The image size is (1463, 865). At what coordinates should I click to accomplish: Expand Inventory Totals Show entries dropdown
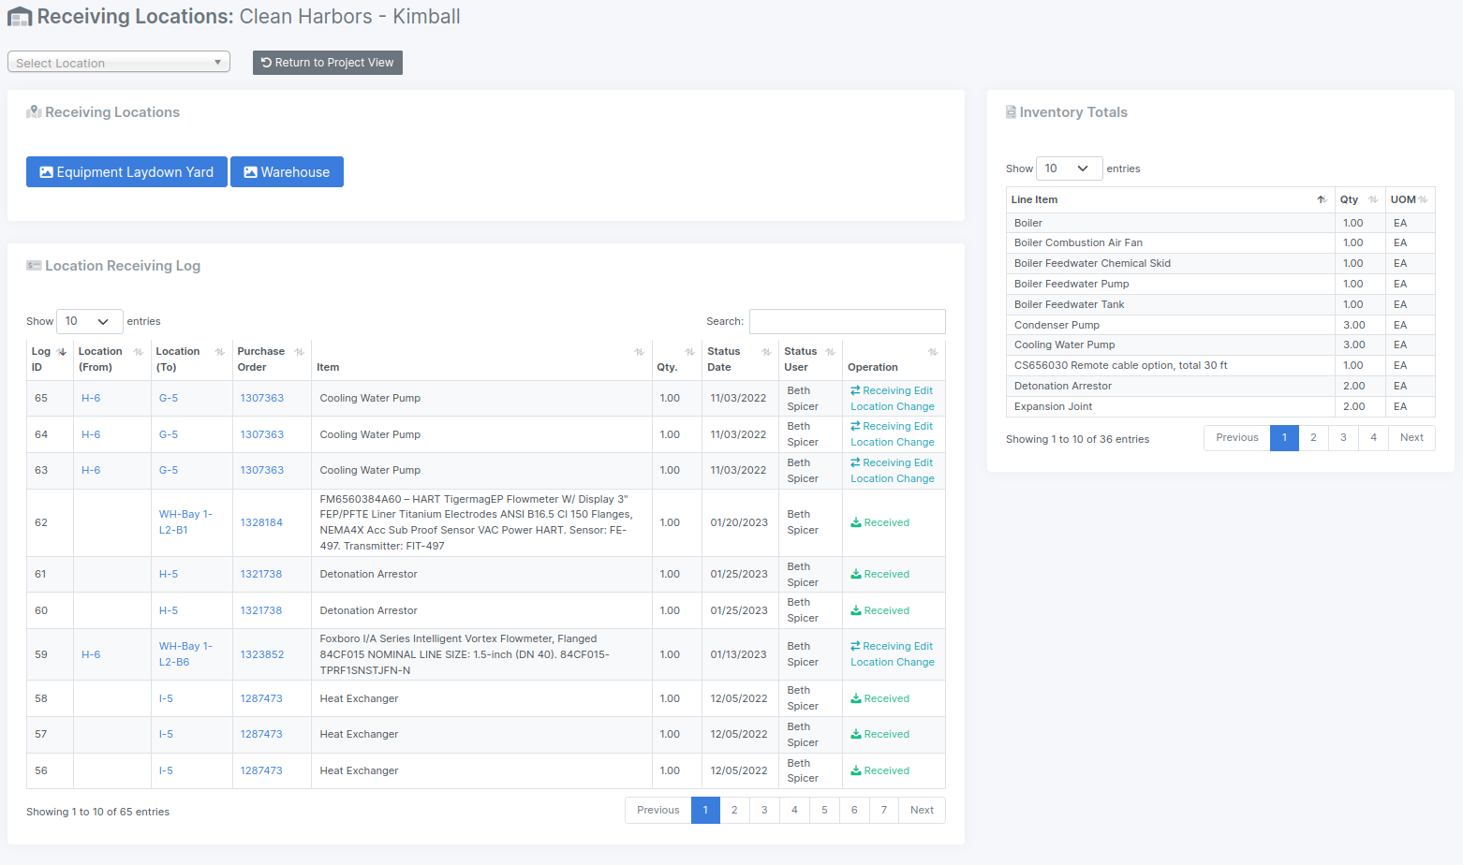point(1069,169)
